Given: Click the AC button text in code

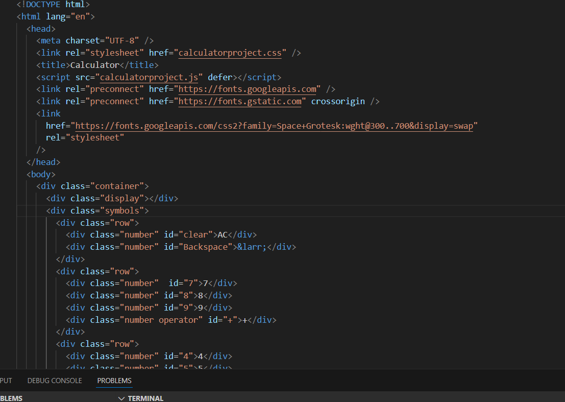Looking at the screenshot, I should point(223,234).
